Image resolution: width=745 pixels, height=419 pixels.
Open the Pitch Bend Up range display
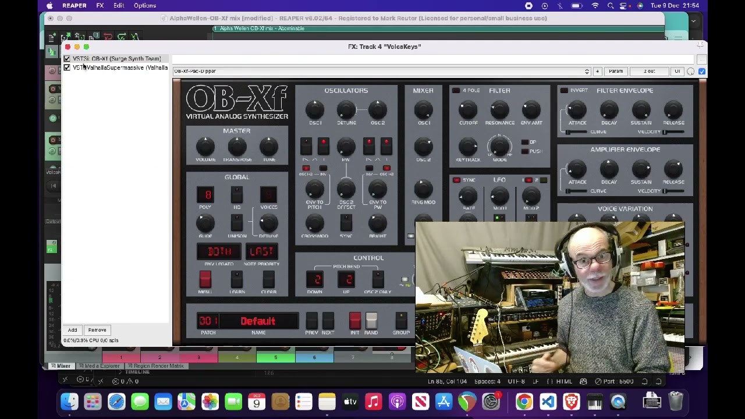(x=346, y=279)
